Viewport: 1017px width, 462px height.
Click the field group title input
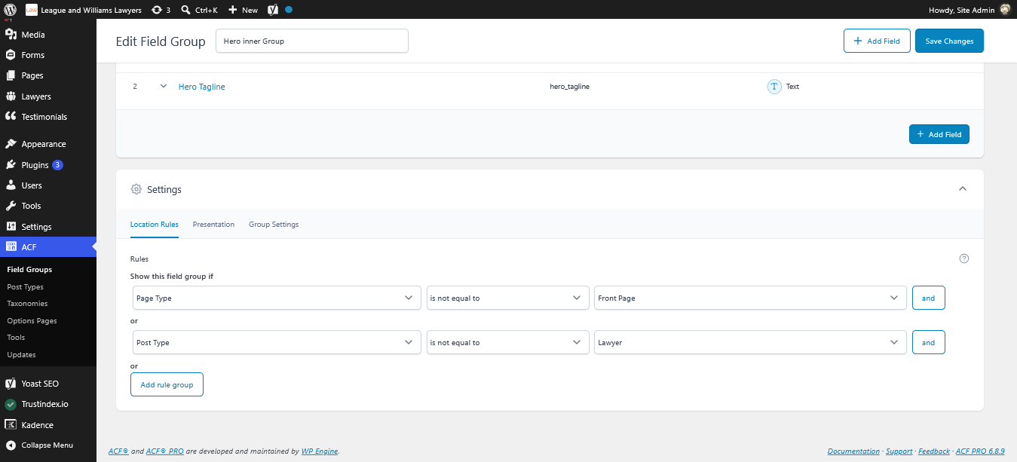coord(312,41)
